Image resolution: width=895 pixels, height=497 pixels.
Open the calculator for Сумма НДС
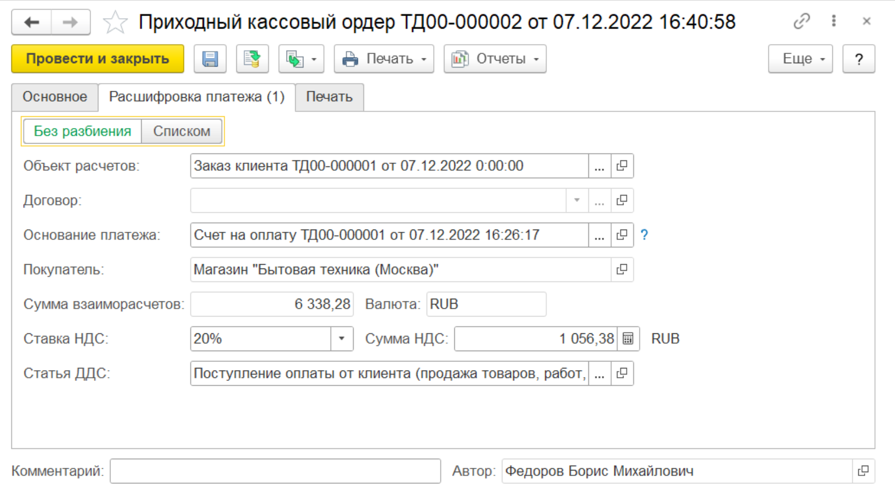tap(628, 339)
